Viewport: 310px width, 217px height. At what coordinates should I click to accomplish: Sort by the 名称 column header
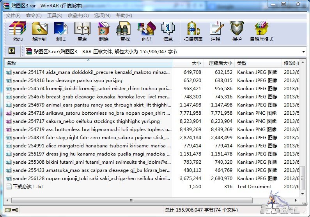click(88, 63)
